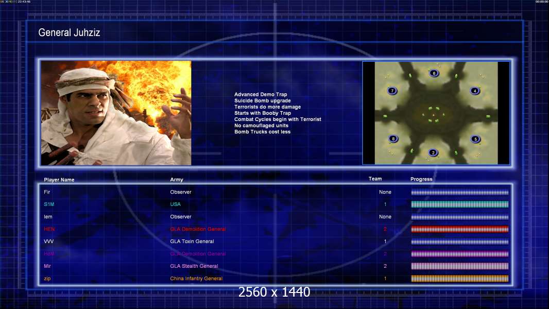
Task: Click the progress bar in Iem's row
Action: coord(460,217)
